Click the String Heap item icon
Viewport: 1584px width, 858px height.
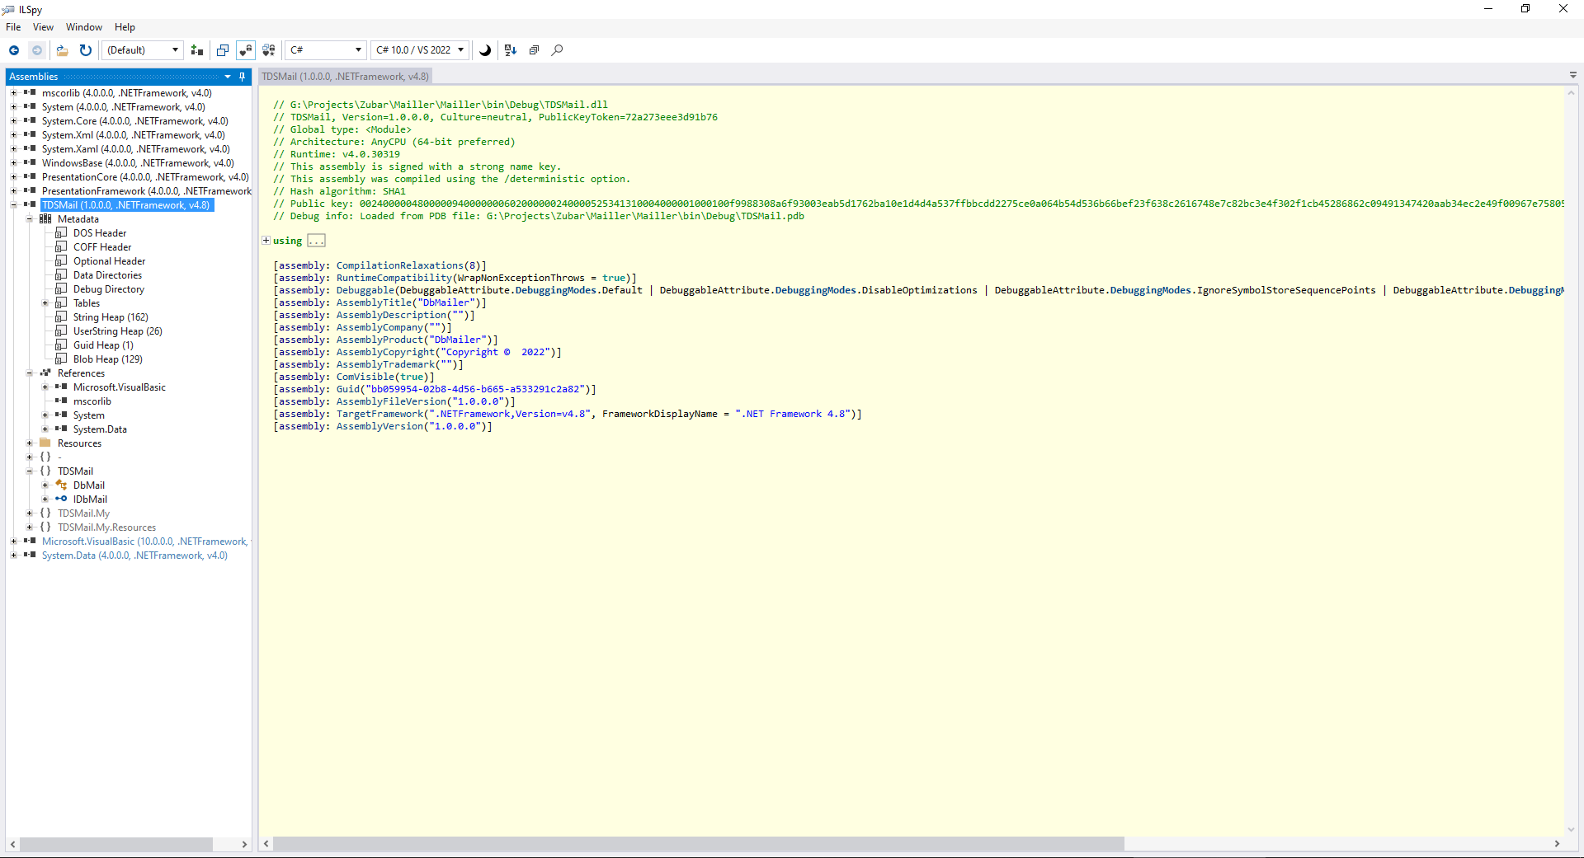click(61, 317)
